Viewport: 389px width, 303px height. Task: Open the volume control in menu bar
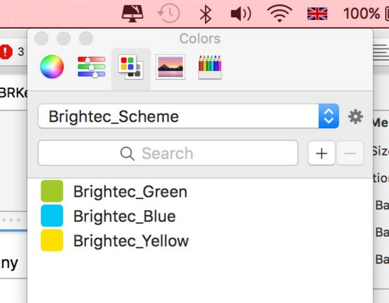241,13
